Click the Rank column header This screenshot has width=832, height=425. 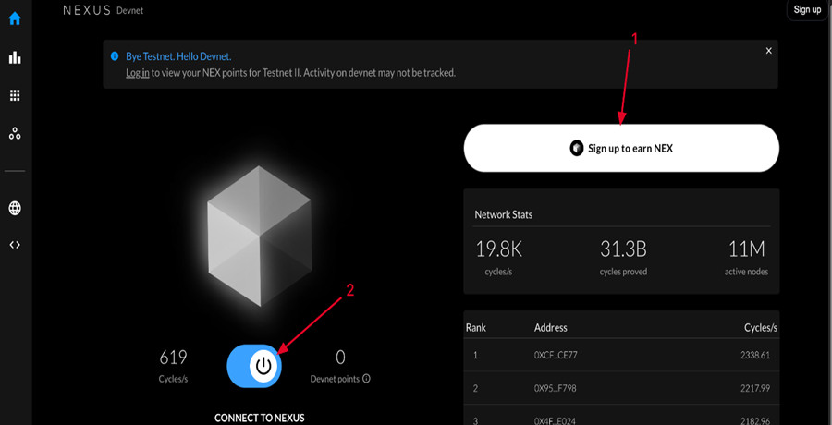pos(476,327)
